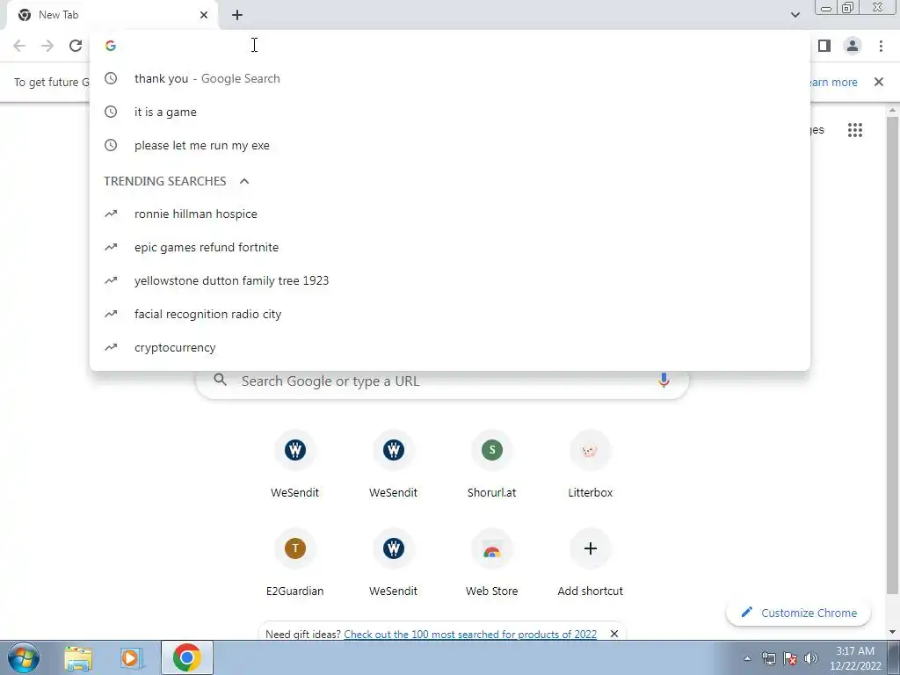Screen dimensions: 900x675
Task: Pick trending search 'facial recognition radio city'
Action: [x=450, y=314]
